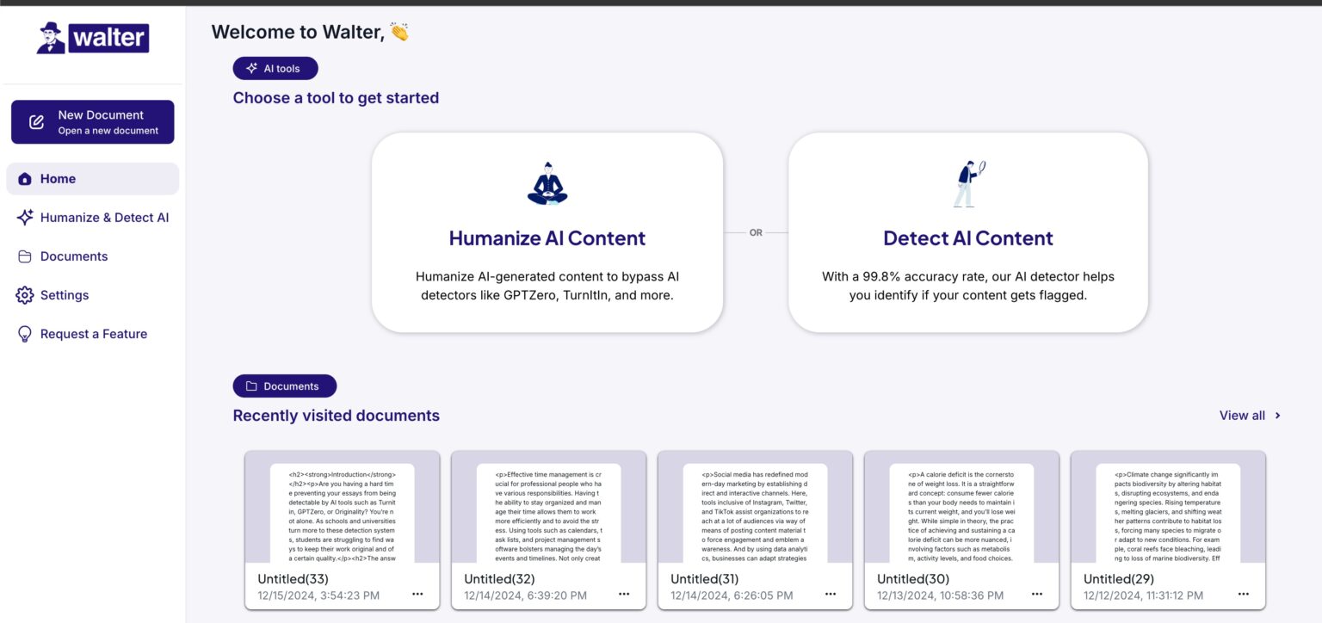Select the AI tools pill tag
Image resolution: width=1322 pixels, height=623 pixels.
tap(275, 69)
